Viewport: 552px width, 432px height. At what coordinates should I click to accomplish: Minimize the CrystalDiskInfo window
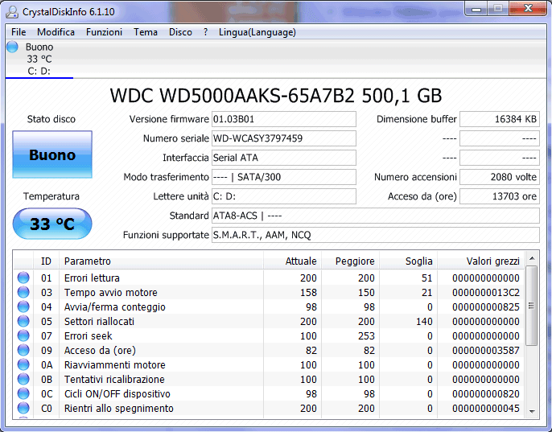coord(476,9)
